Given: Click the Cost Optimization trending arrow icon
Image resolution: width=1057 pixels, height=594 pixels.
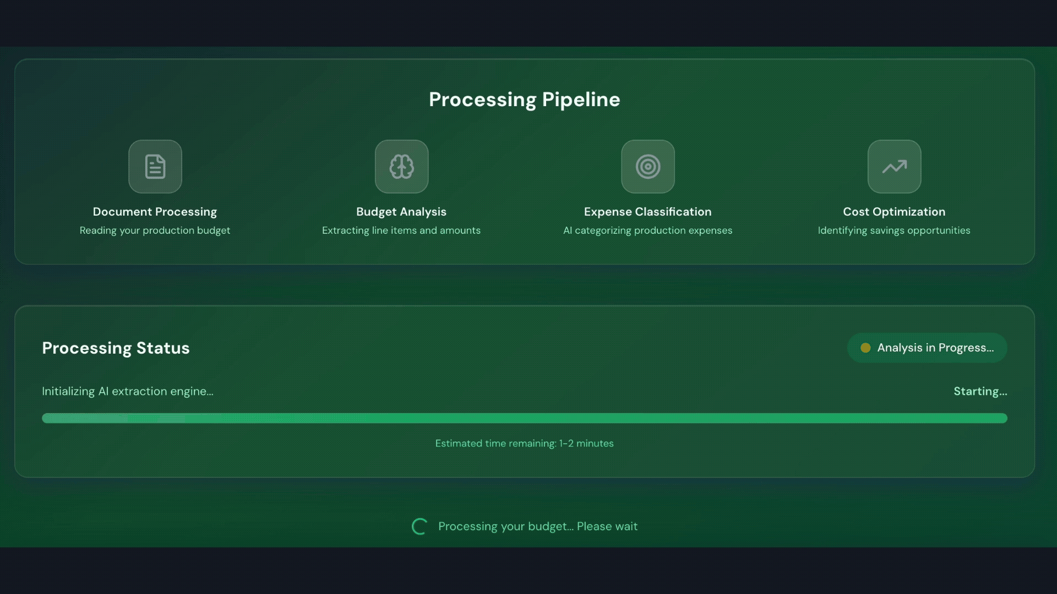Looking at the screenshot, I should [894, 167].
